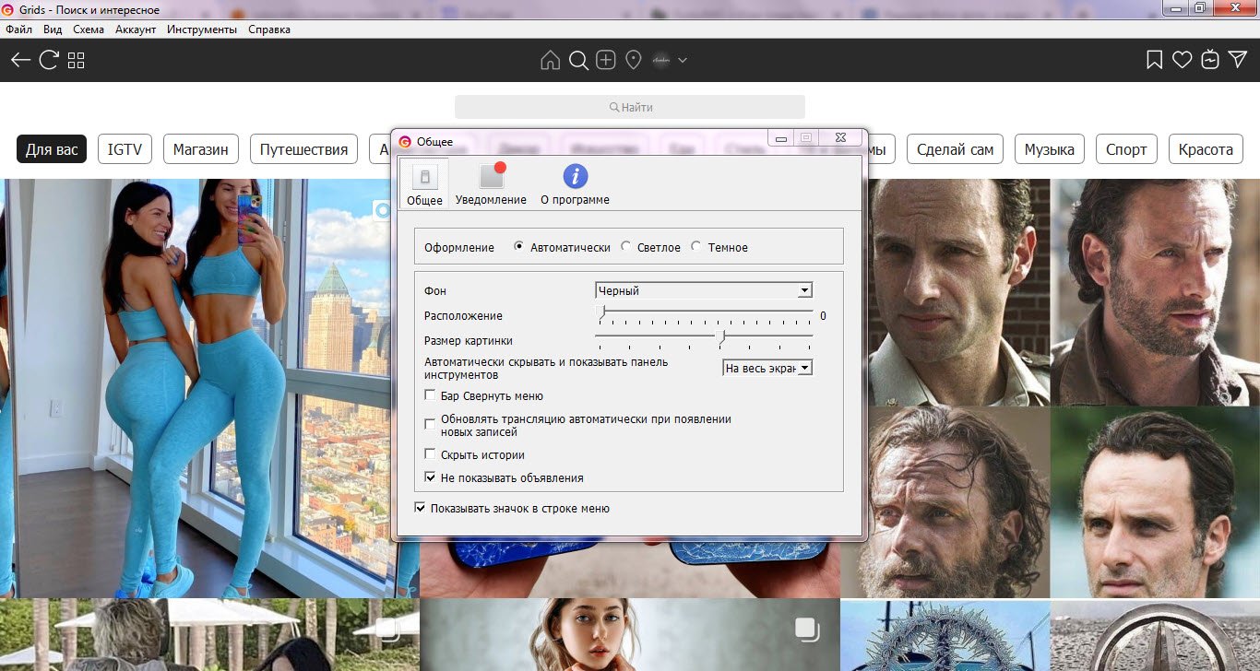1260x671 pixels.
Task: Click the back arrow icon
Action: pos(20,60)
